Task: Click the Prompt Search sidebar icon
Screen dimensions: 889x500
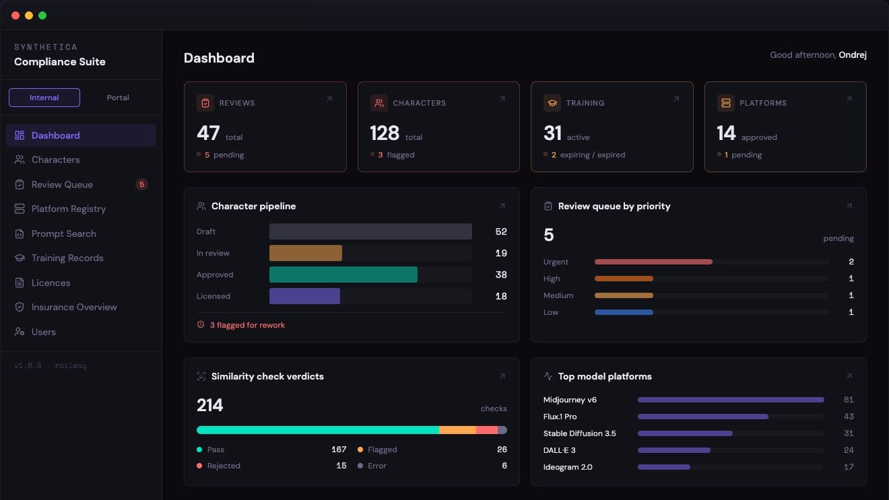Action: tap(20, 234)
